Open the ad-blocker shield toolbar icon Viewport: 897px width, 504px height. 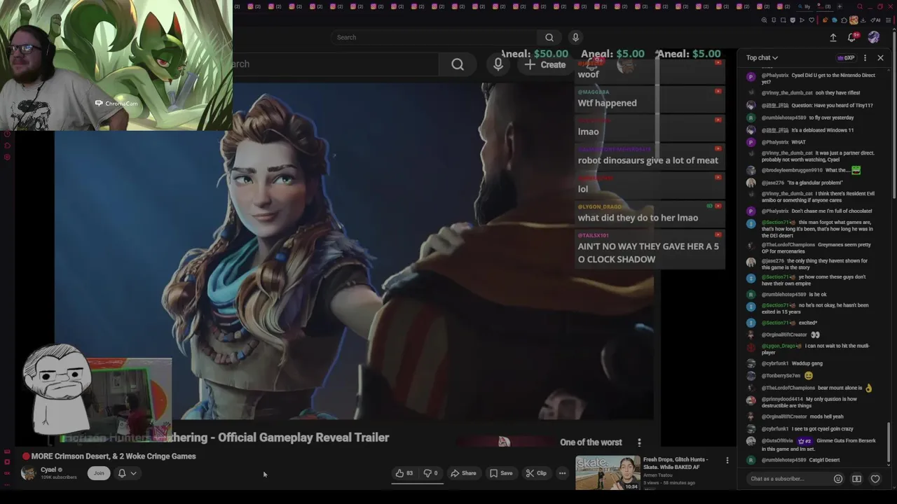(793, 20)
